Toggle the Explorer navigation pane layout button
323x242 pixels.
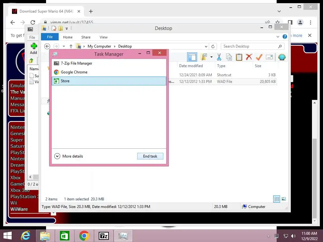click(192, 57)
